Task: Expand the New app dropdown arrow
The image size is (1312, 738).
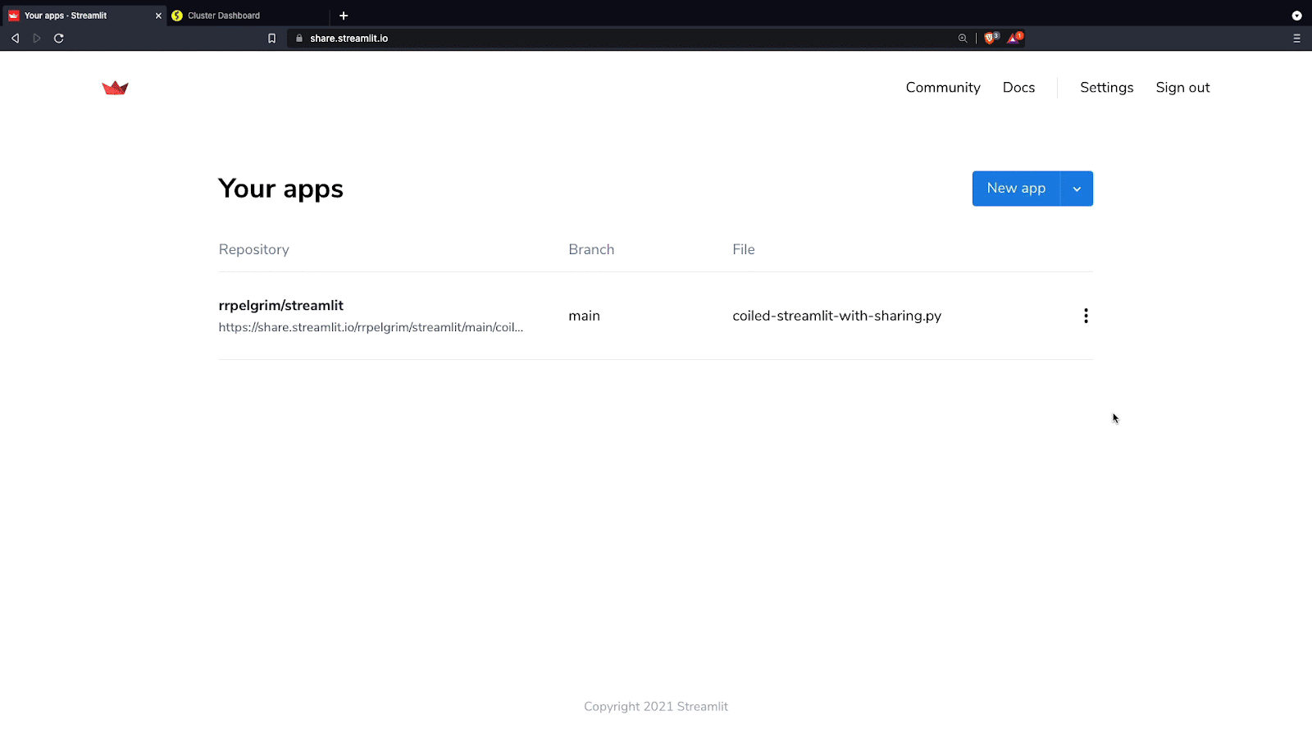Action: click(x=1077, y=189)
